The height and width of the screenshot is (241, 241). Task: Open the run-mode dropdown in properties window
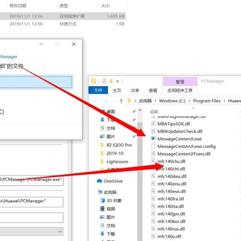pyautogui.click(x=32, y=231)
